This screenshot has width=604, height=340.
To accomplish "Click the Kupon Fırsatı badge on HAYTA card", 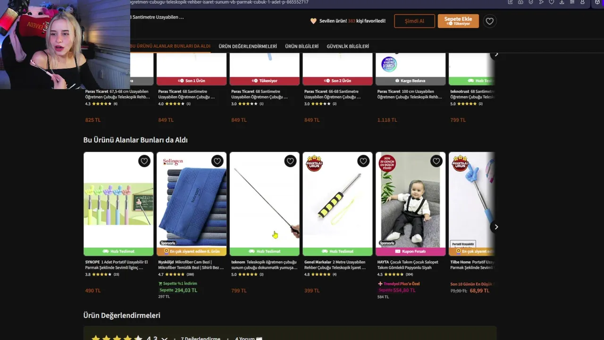I will coord(411,252).
